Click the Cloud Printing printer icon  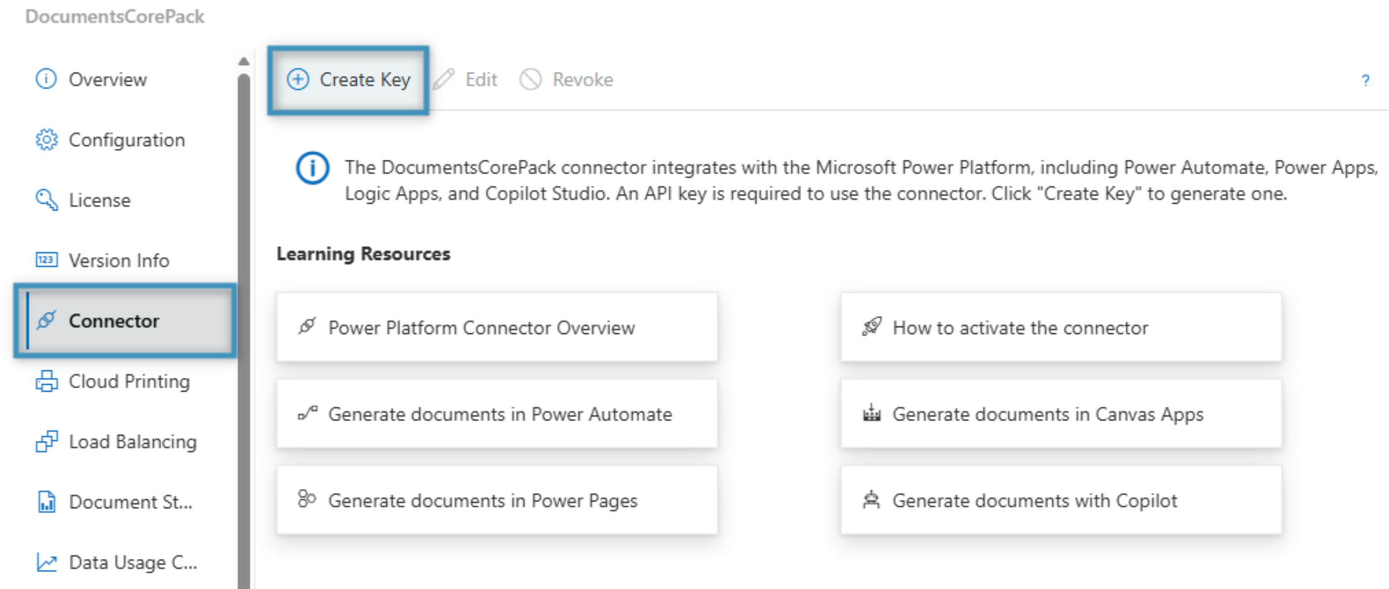tap(46, 381)
